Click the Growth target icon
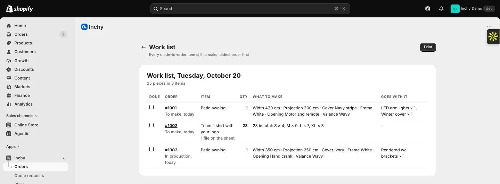Image resolution: width=500 pixels, height=184 pixels. point(9,61)
